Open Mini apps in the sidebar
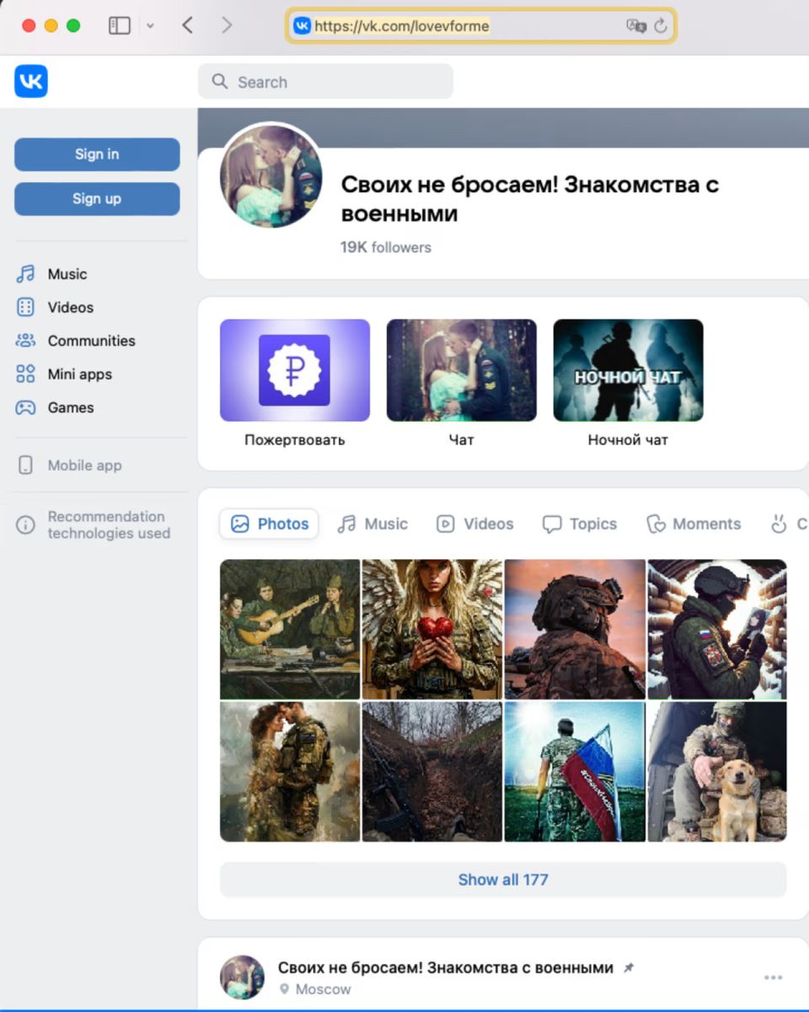 (79, 374)
